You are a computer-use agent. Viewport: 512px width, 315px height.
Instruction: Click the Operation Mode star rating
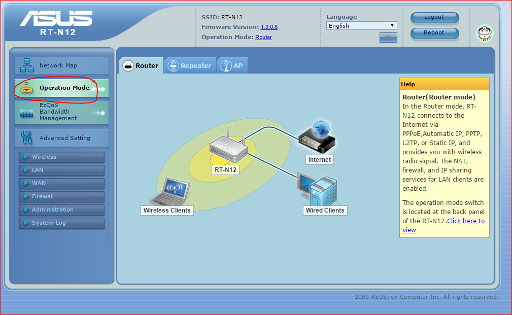click(x=98, y=89)
